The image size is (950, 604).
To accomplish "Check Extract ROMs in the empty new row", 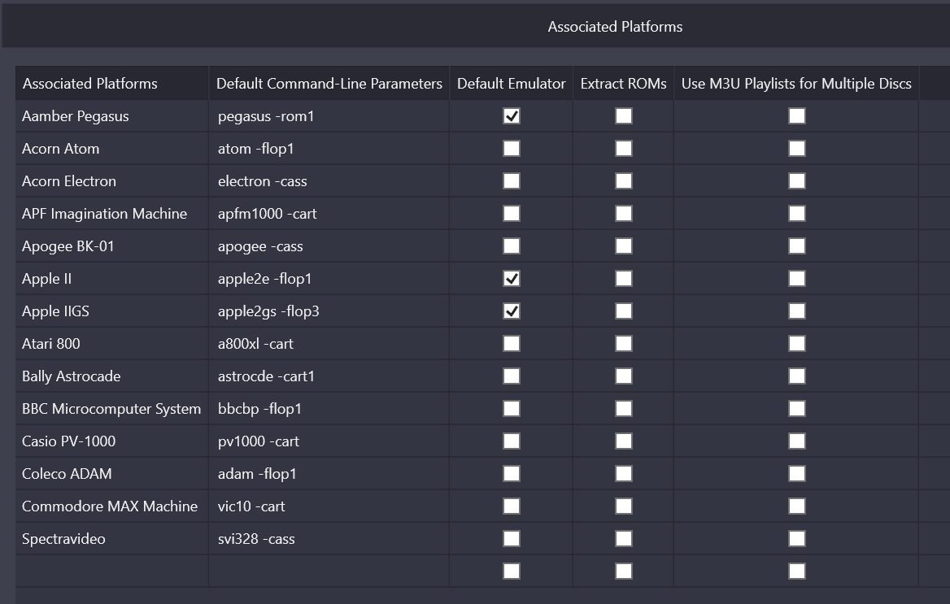I will pos(623,571).
